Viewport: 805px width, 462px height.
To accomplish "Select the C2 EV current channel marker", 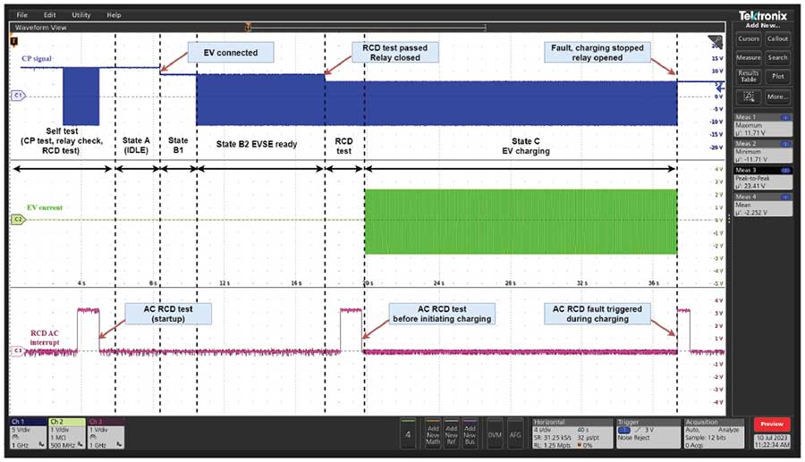I will (17, 219).
